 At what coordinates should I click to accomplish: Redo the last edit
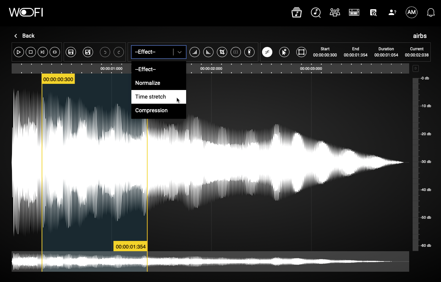click(x=119, y=52)
